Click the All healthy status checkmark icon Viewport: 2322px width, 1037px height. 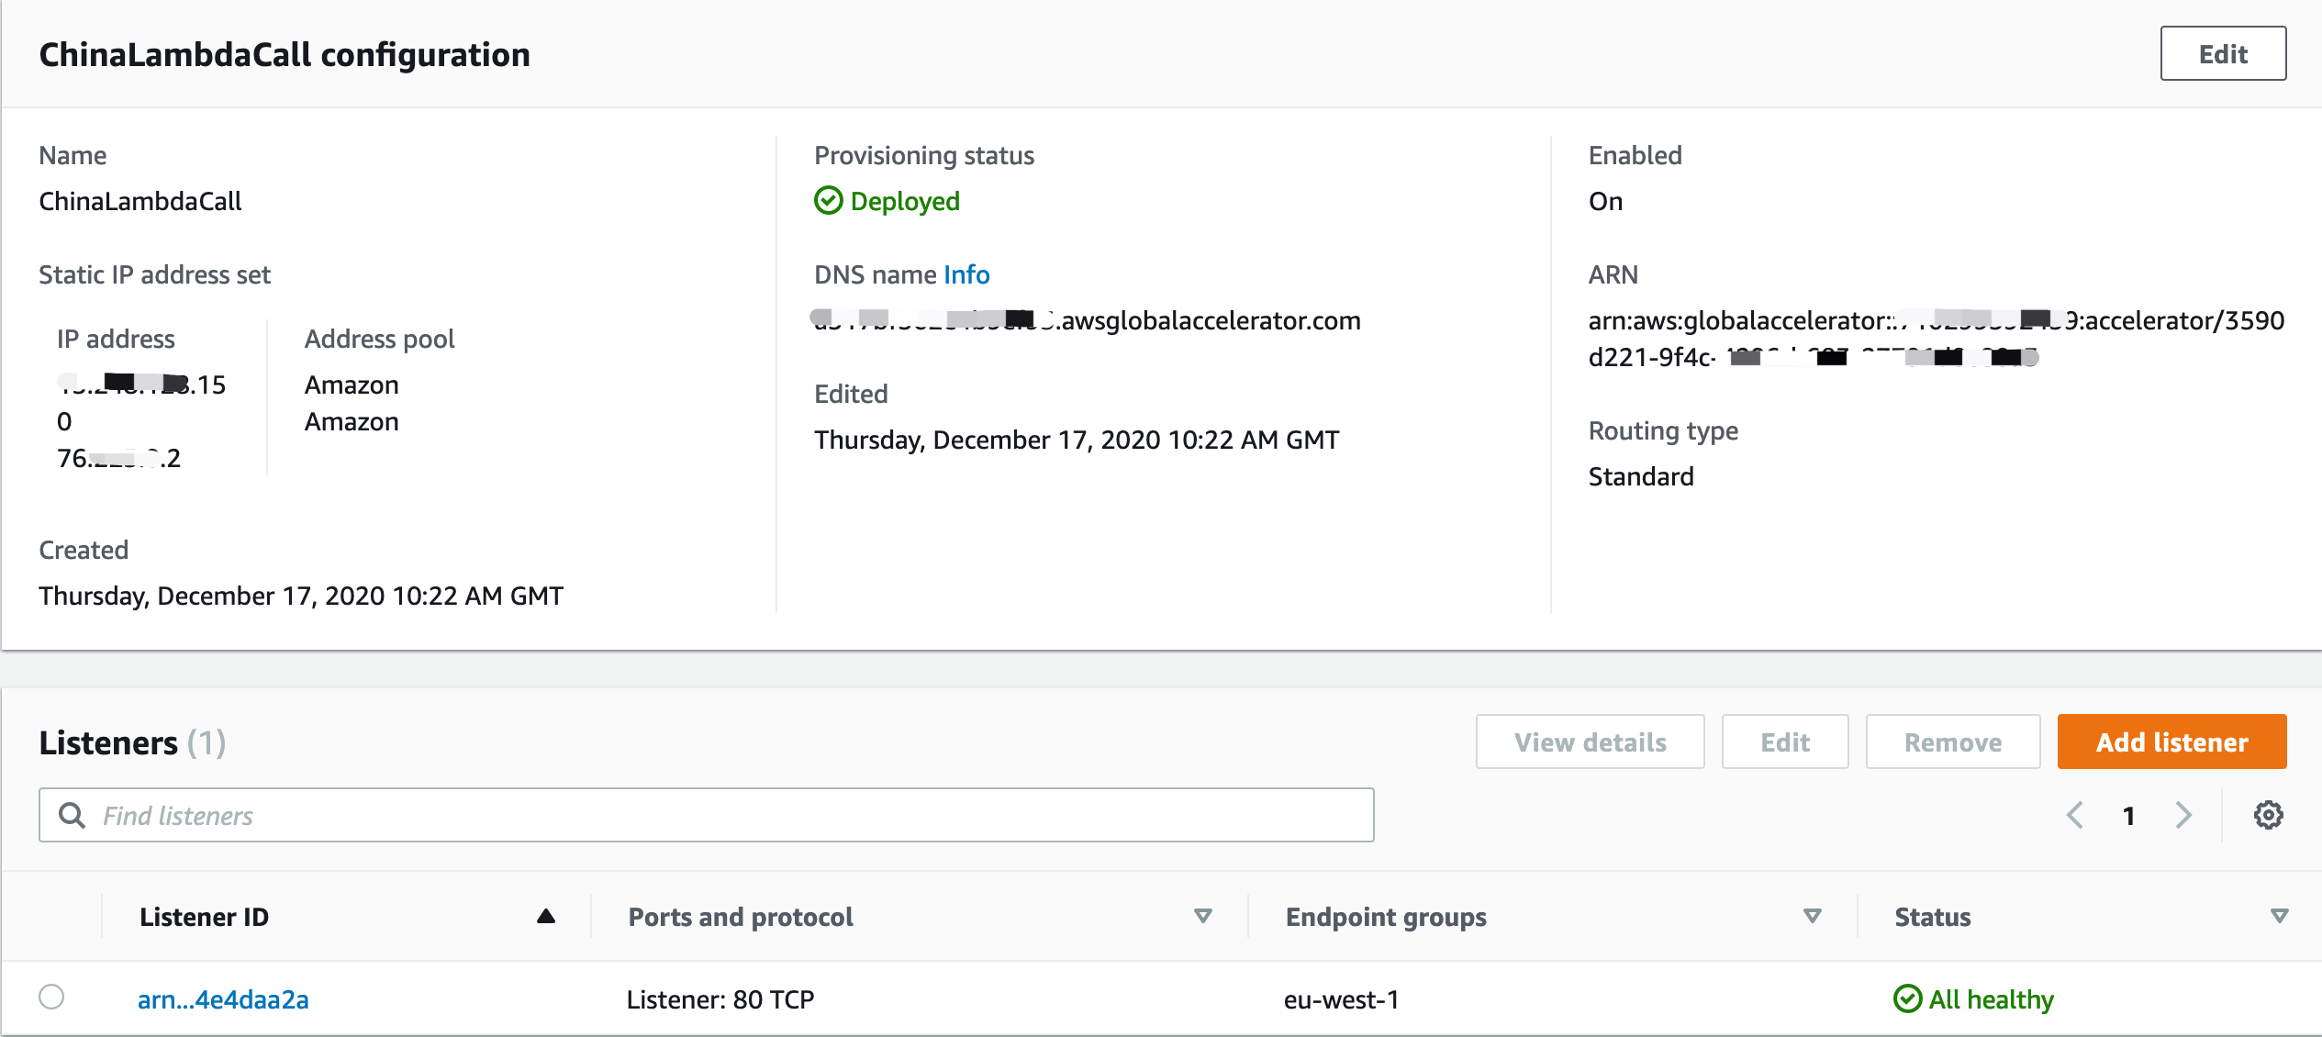click(1907, 998)
